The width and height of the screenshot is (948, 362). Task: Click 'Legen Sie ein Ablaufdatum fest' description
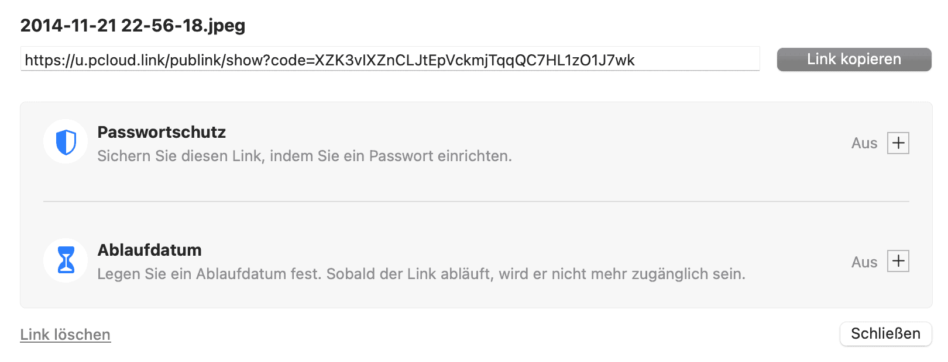click(x=209, y=274)
